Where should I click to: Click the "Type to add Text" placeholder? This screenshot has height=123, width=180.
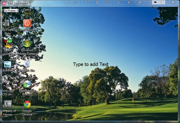[x=91, y=64]
